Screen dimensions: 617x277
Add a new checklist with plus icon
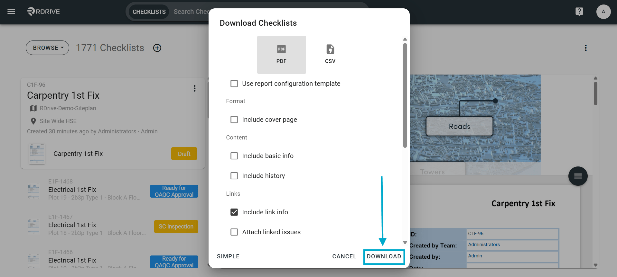coord(157,48)
